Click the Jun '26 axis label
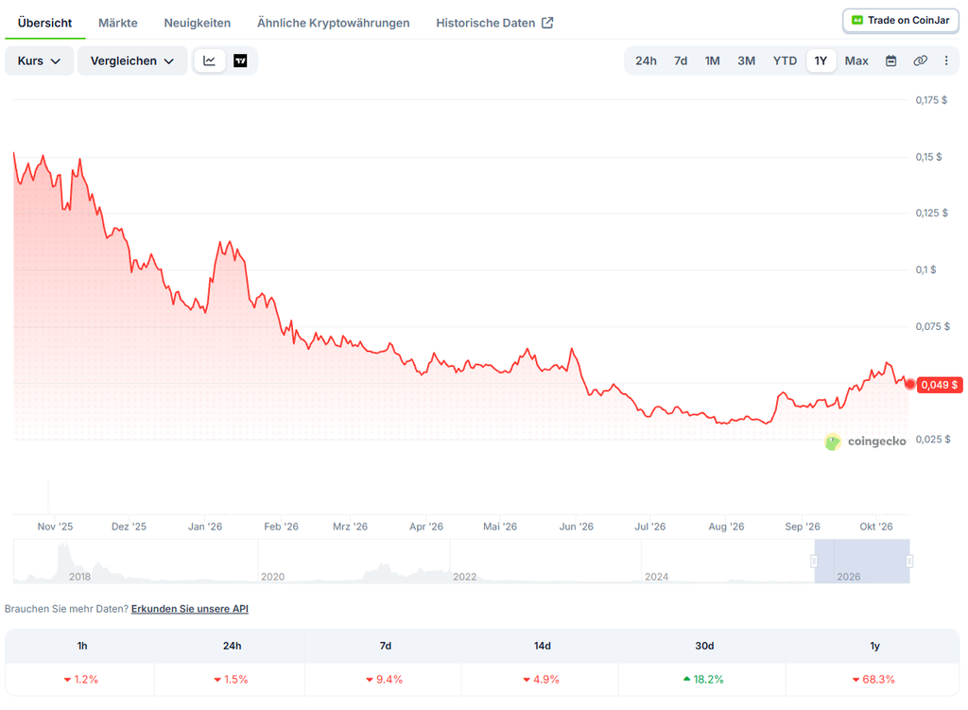Screen dimensions: 968x710 point(576,527)
